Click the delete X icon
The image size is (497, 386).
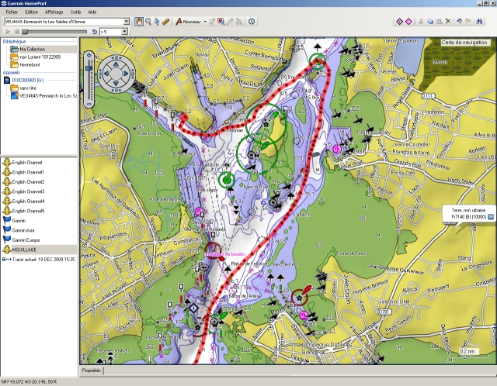(x=448, y=21)
